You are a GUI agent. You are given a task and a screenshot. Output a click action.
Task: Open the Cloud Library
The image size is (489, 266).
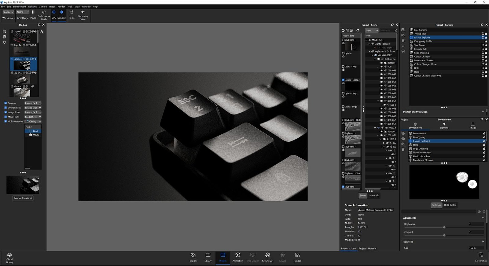coord(9,258)
